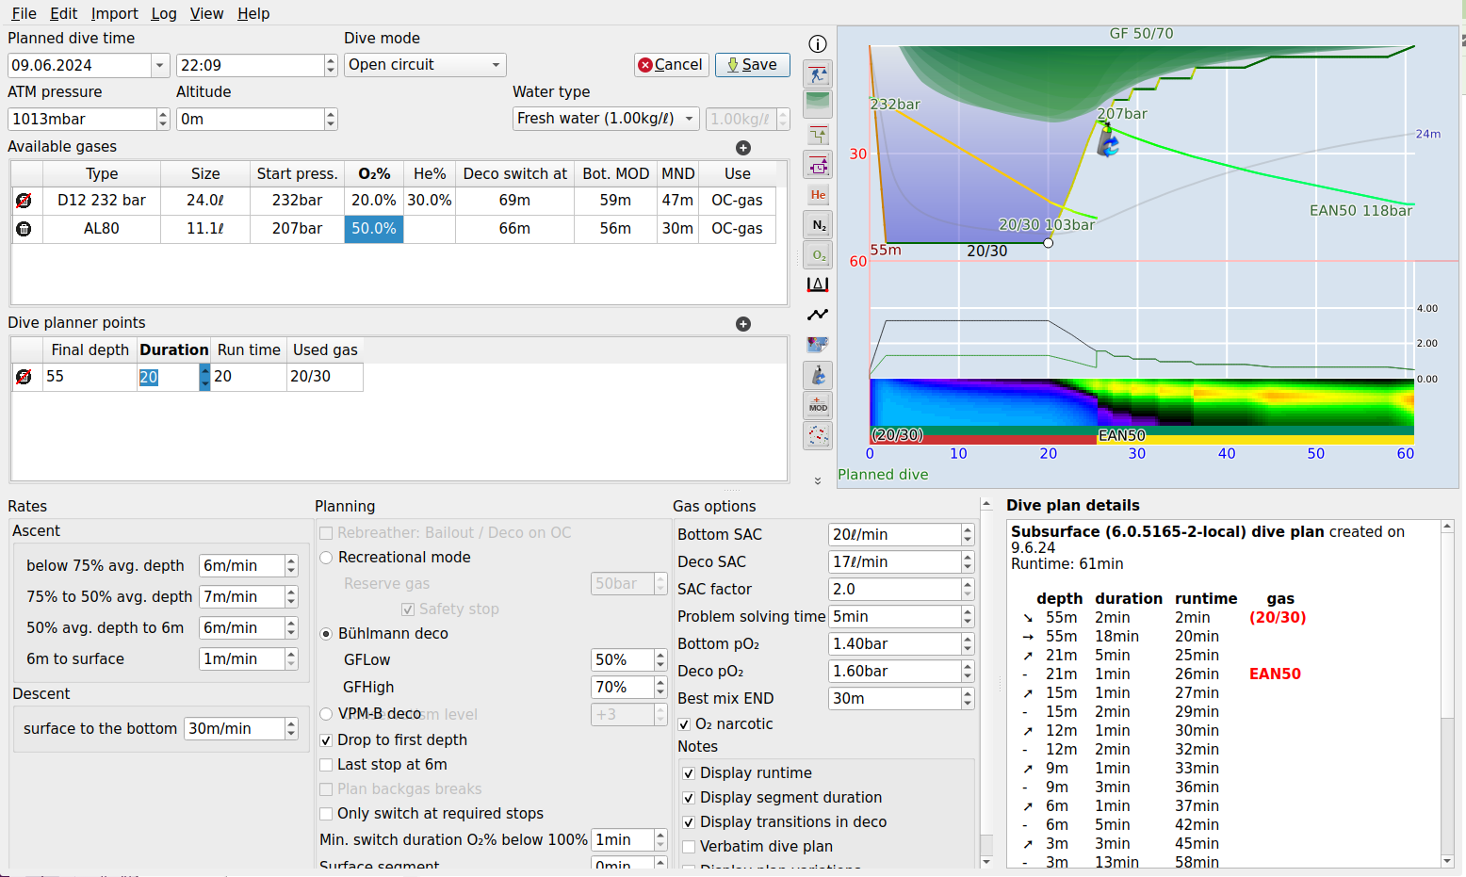Click the Cancel button

click(671, 65)
